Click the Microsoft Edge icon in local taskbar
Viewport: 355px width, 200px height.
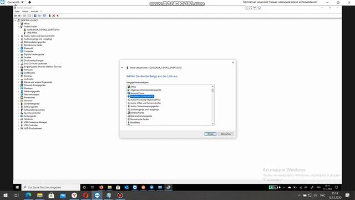[x=28, y=195]
